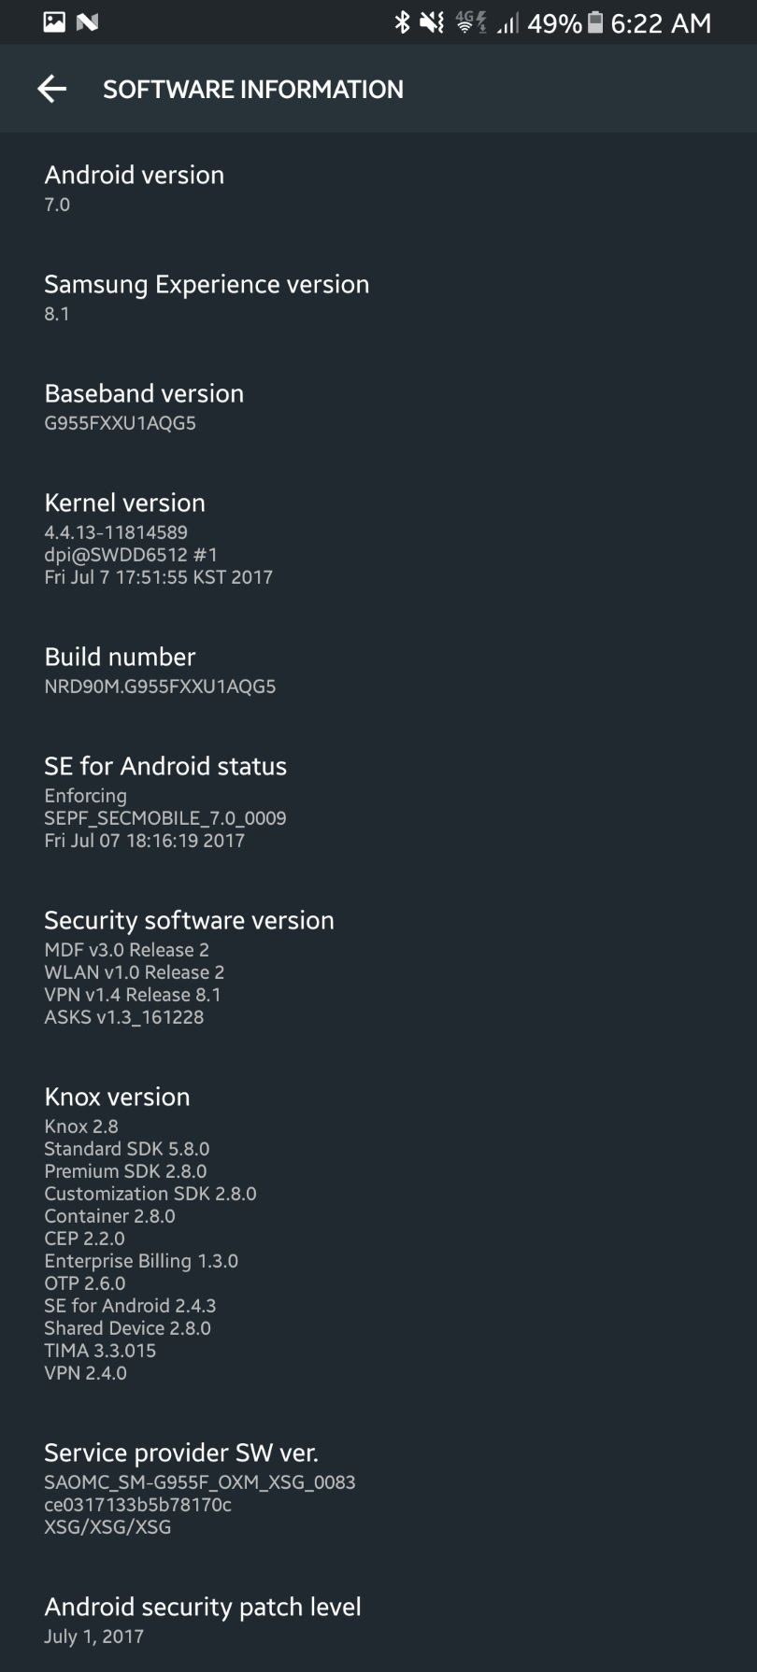The height and width of the screenshot is (1672, 757).
Task: Tap the Software Information page title
Action: point(252,90)
